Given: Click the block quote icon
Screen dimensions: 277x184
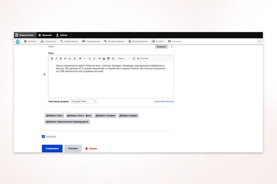Looking at the screenshot, I should tap(100, 59).
